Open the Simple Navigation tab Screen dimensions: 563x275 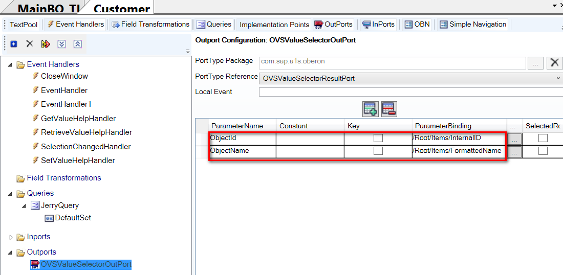[x=472, y=25]
